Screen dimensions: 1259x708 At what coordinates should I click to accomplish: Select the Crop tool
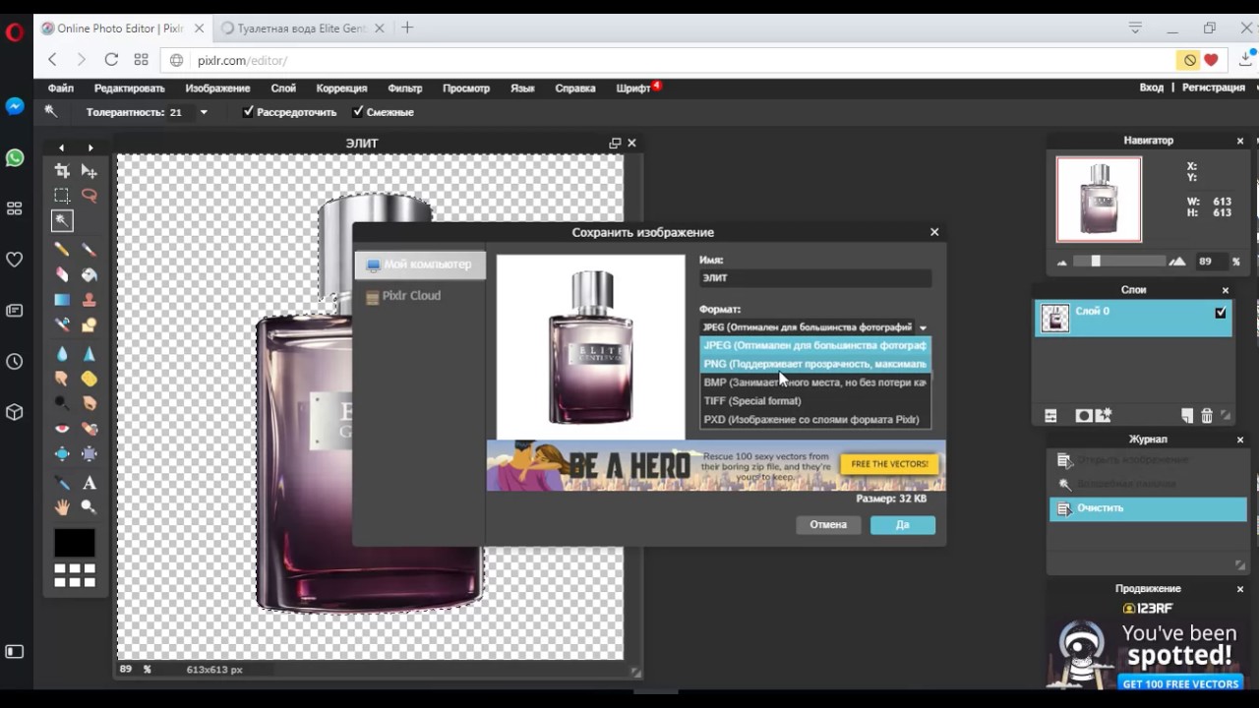coord(62,171)
